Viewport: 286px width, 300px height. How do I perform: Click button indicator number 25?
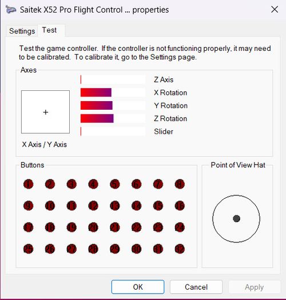[28, 249]
